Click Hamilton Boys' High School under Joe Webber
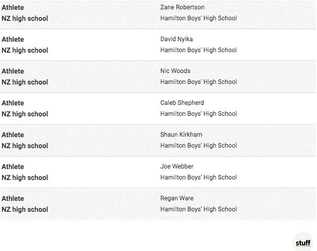This screenshot has width=317, height=251. [198, 177]
